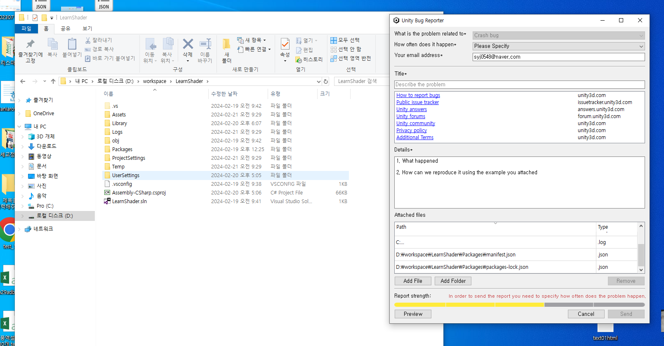Select the Assets folder row
This screenshot has width=664, height=346.
point(225,115)
